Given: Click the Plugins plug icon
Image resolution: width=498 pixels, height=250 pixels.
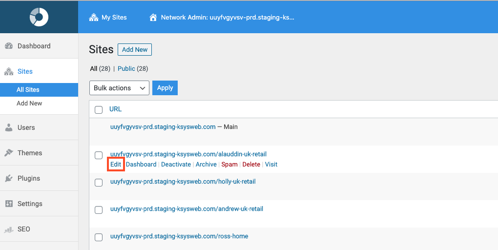Looking at the screenshot, I should tap(9, 178).
